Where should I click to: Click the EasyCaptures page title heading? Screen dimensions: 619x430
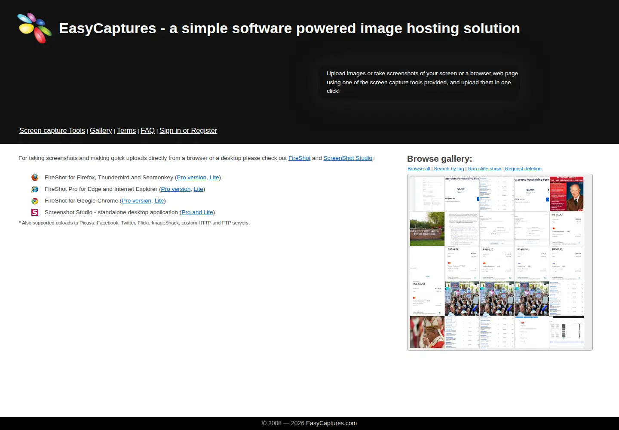289,28
